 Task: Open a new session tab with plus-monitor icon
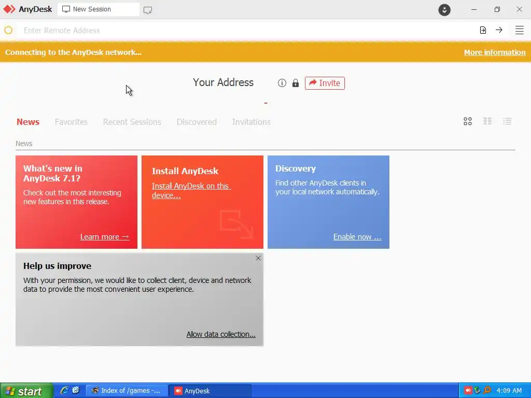(x=148, y=10)
